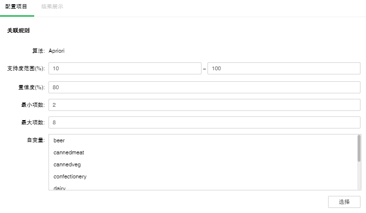Open the 结果展示 tab

52,7
